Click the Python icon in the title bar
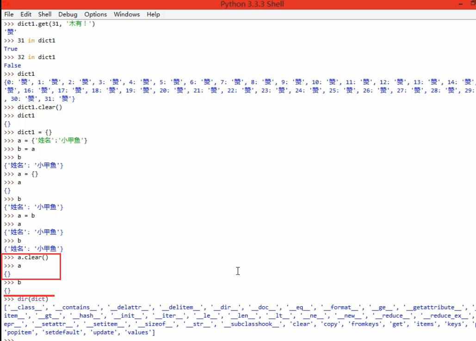The width and height of the screenshot is (476, 341). click(x=4, y=4)
